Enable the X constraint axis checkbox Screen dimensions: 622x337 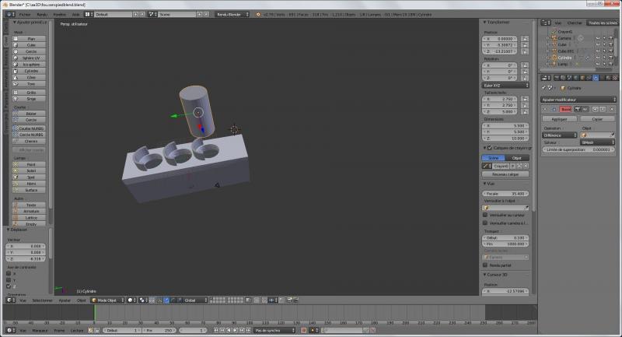[9, 273]
